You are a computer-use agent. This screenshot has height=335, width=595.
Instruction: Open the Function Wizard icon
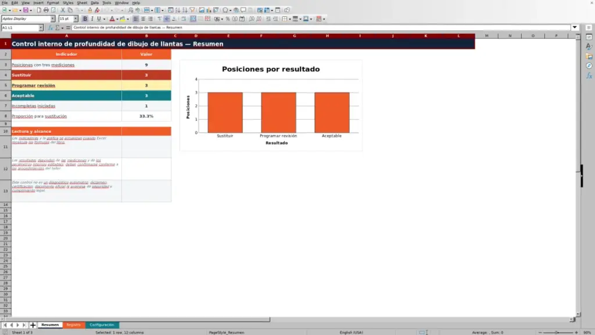point(51,27)
